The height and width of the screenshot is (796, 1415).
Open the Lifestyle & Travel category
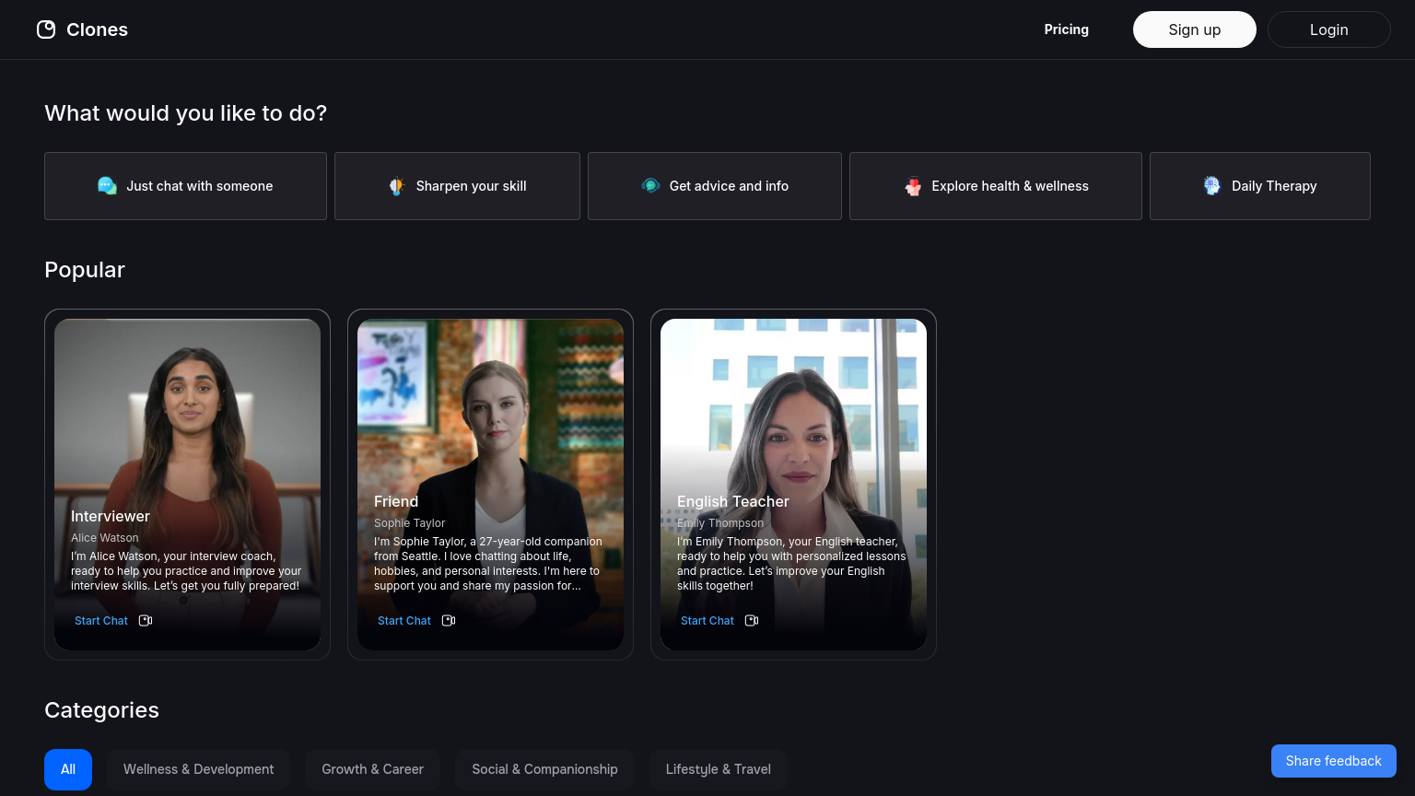click(718, 769)
